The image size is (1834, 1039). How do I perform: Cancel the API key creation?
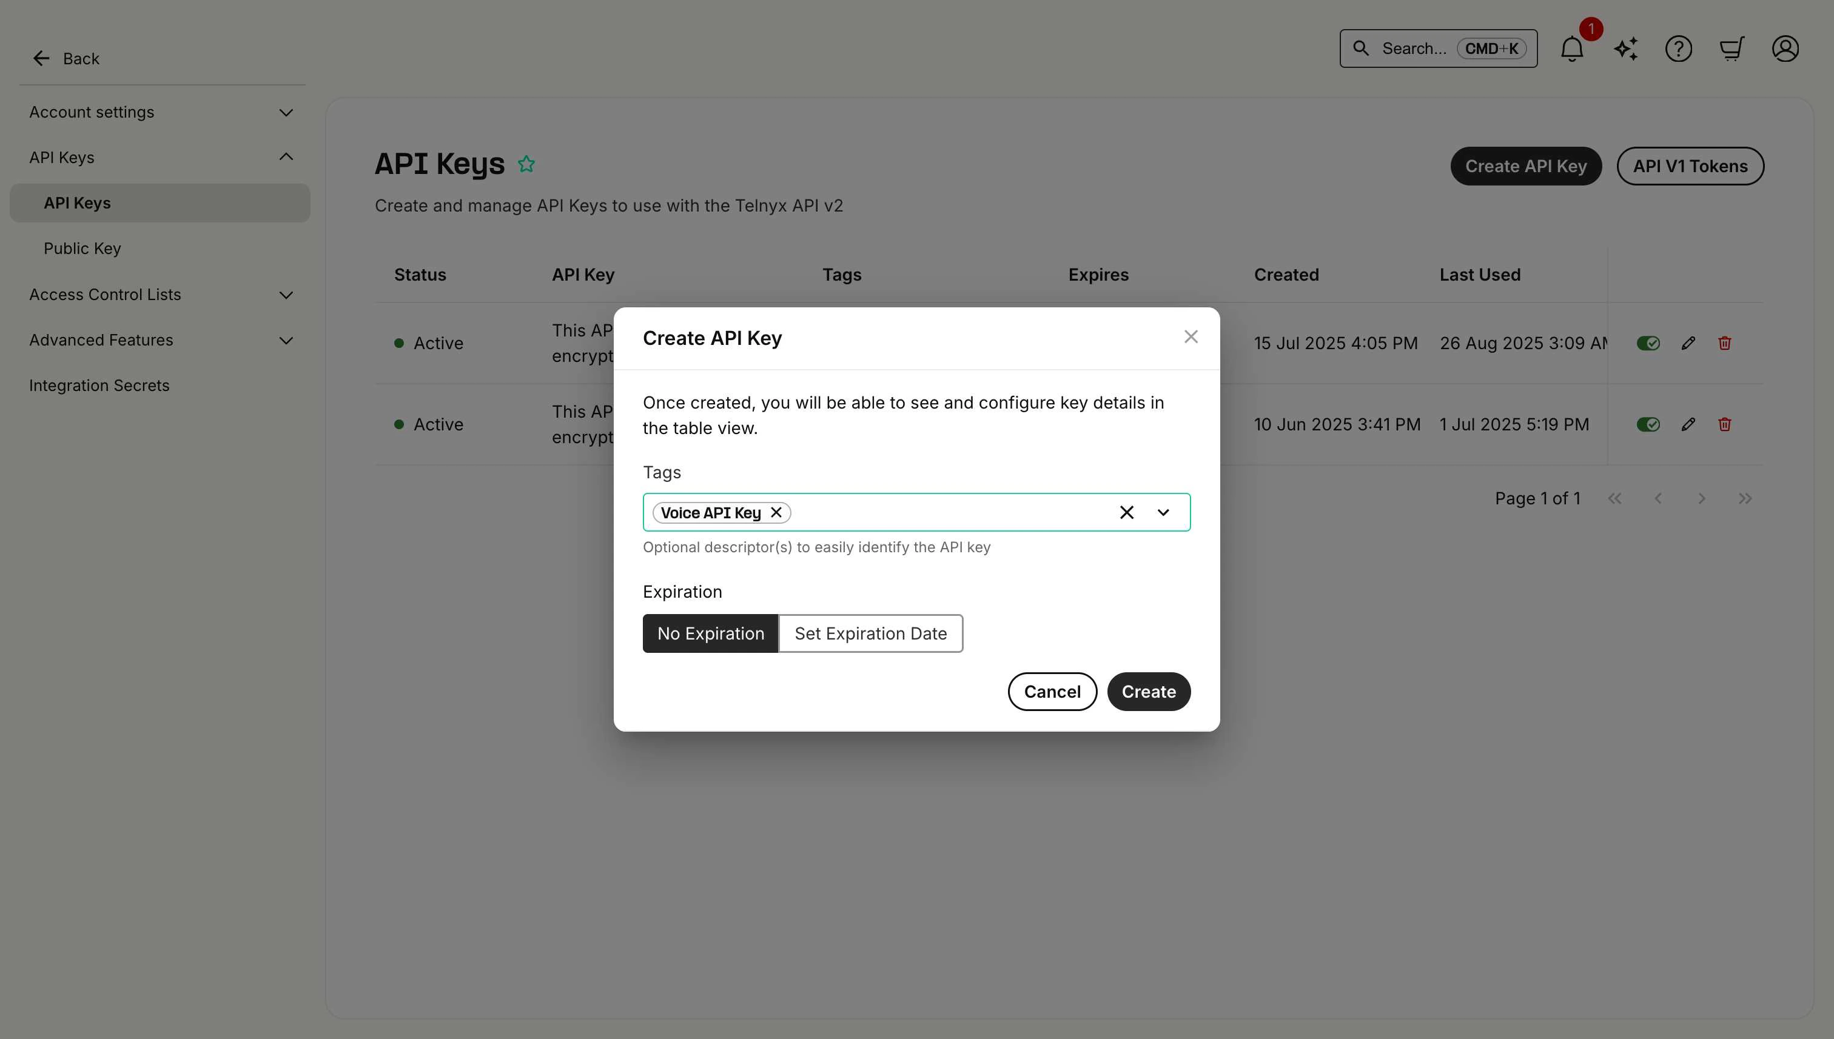[x=1052, y=692]
